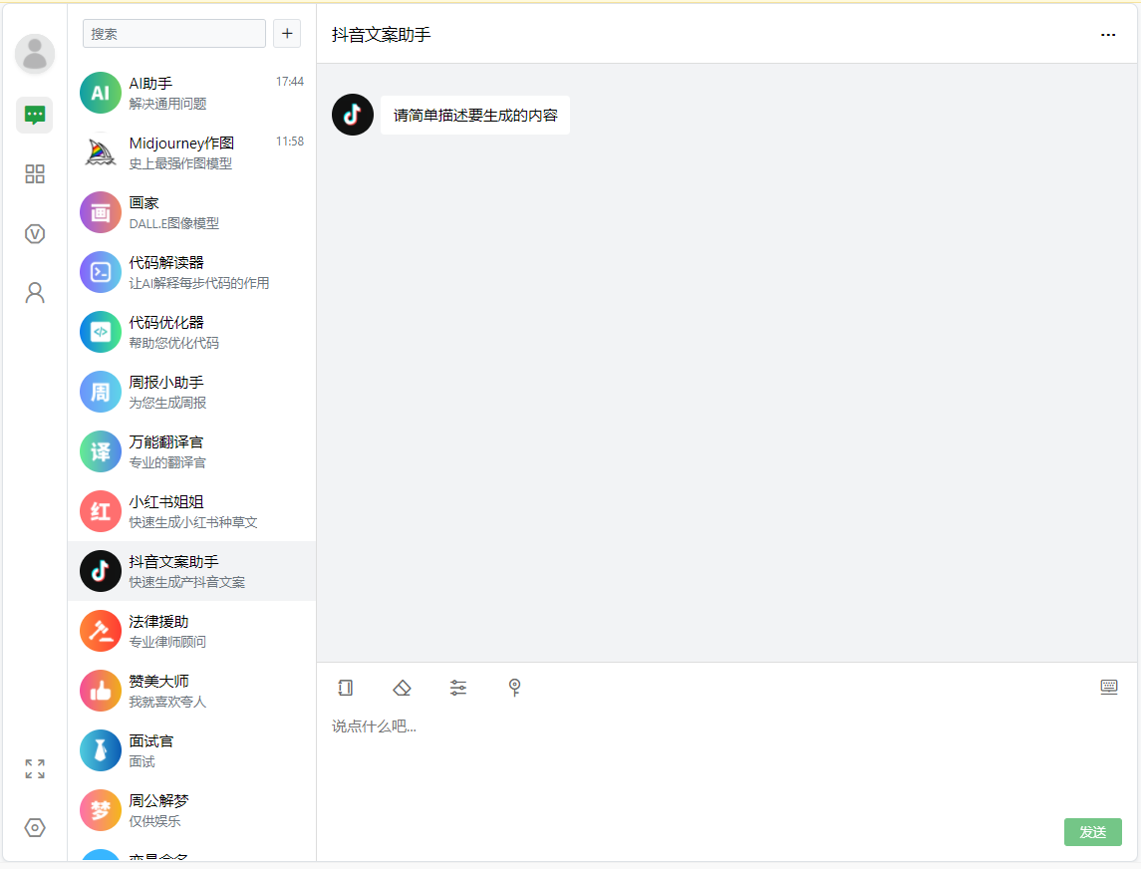
Task: Open the person profile icon in sidebar
Action: click(35, 293)
